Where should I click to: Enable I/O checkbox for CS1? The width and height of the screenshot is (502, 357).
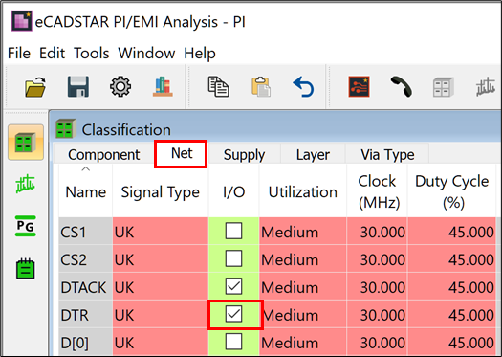coord(233,231)
